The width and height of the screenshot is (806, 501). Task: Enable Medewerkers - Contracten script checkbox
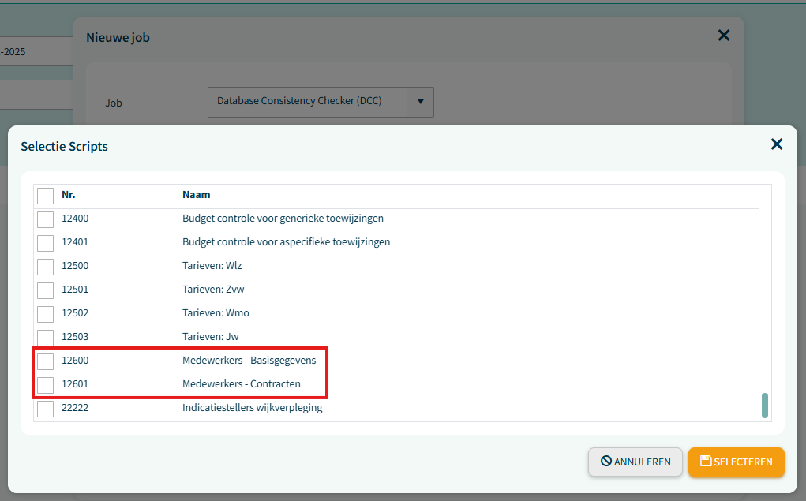pyautogui.click(x=46, y=384)
